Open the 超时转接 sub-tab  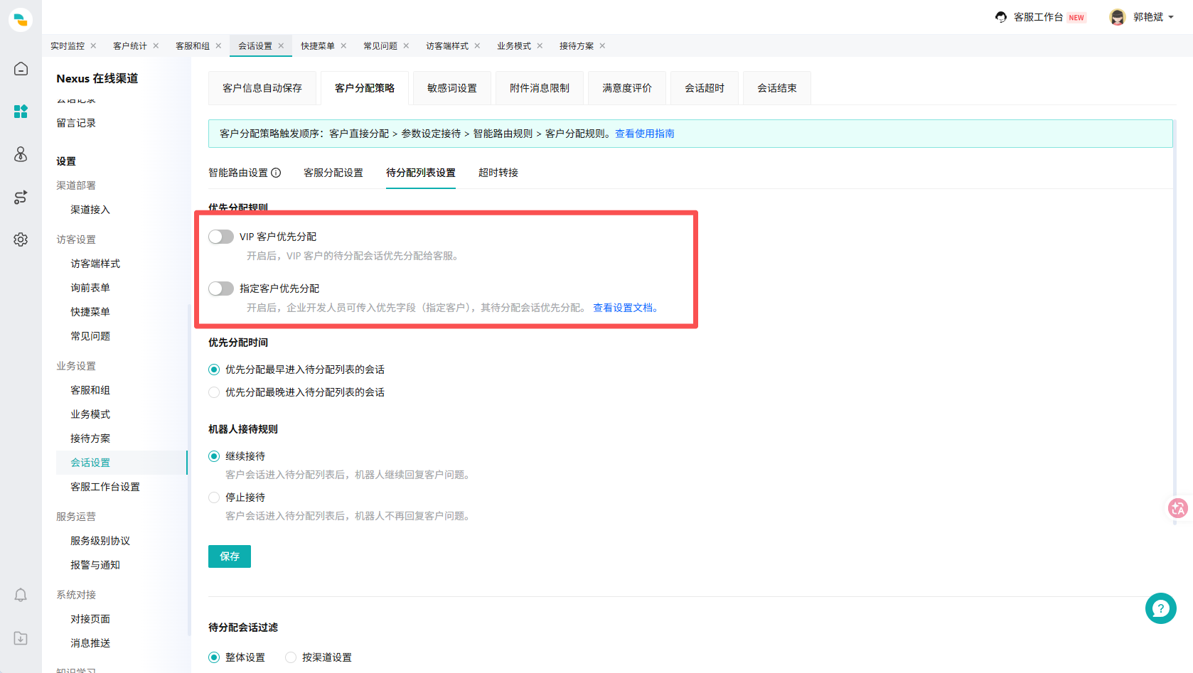(498, 173)
